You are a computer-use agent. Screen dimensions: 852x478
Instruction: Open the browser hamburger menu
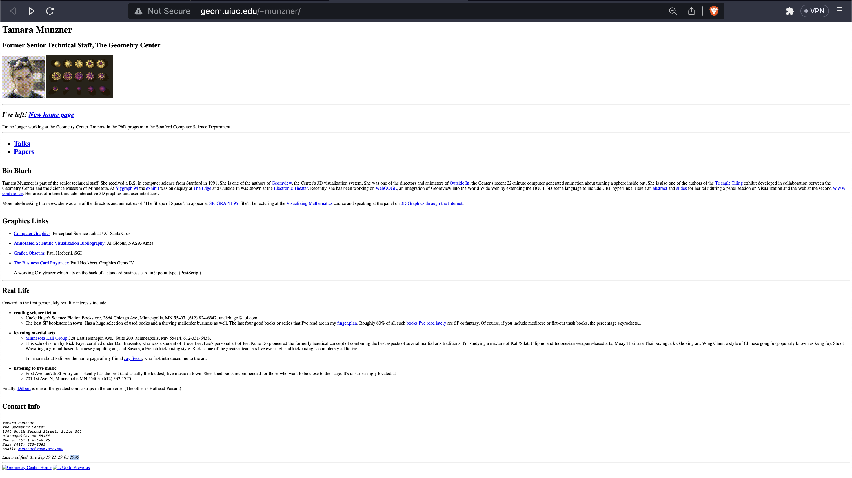coord(839,11)
